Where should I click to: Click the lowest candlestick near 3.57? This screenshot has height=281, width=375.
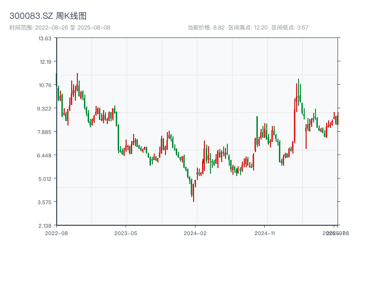pos(193,193)
